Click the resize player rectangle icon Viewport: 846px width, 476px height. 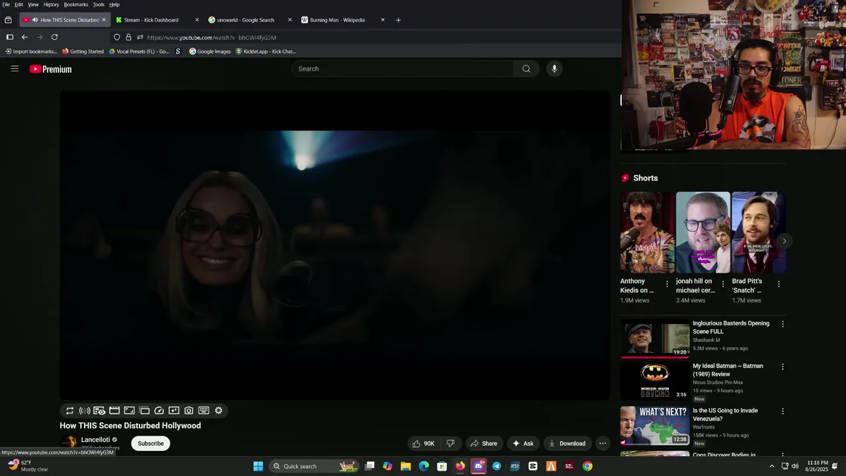pyautogui.click(x=130, y=411)
